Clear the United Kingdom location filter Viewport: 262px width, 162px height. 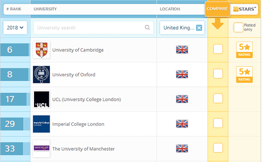click(199, 28)
